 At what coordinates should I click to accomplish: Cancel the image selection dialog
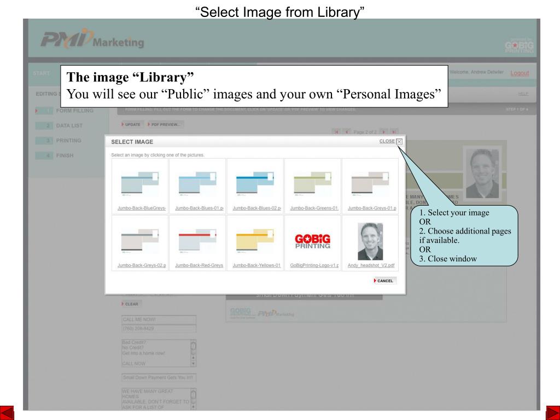[384, 281]
